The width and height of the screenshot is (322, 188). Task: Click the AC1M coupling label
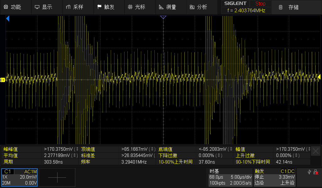(31, 172)
